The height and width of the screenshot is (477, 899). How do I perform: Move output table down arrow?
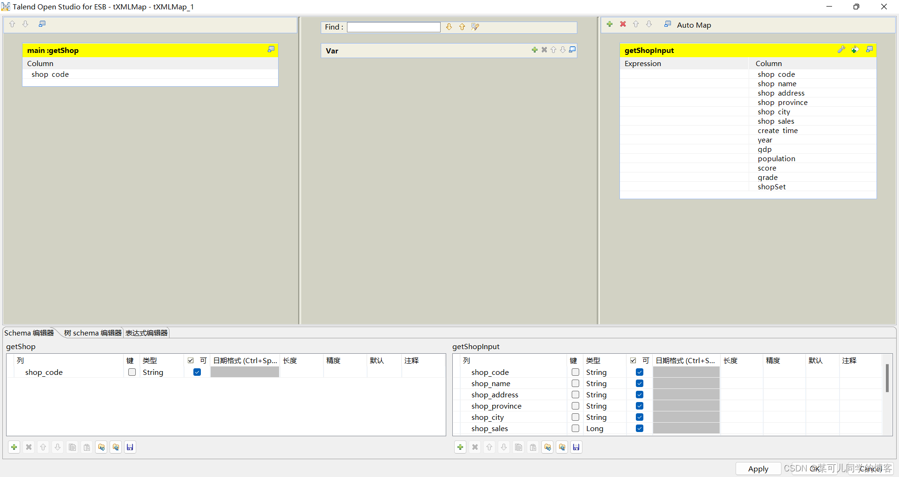[x=649, y=24]
